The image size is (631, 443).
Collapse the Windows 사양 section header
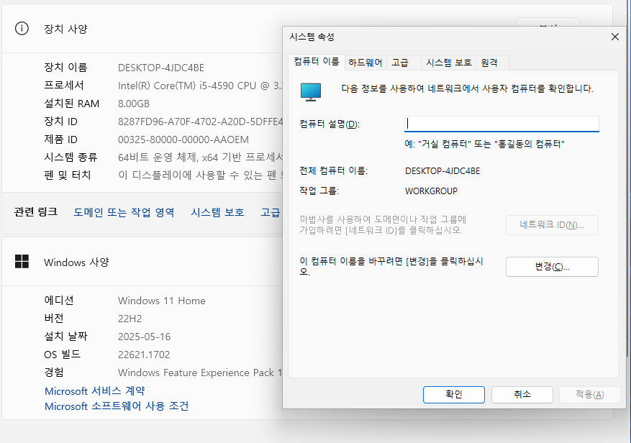[144, 262]
